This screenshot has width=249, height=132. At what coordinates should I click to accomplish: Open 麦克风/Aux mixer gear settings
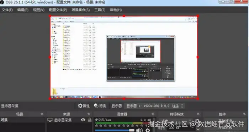[148, 130]
